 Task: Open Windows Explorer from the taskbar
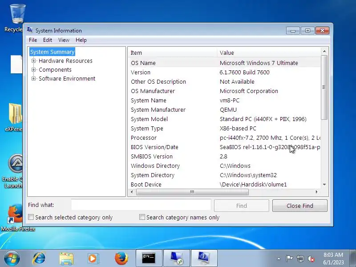(x=66, y=258)
